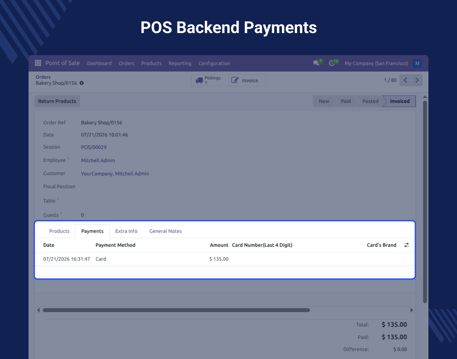Screen dimensions: 457x359
Task: Click the Difference $ 0.00 value
Action: [400, 349]
